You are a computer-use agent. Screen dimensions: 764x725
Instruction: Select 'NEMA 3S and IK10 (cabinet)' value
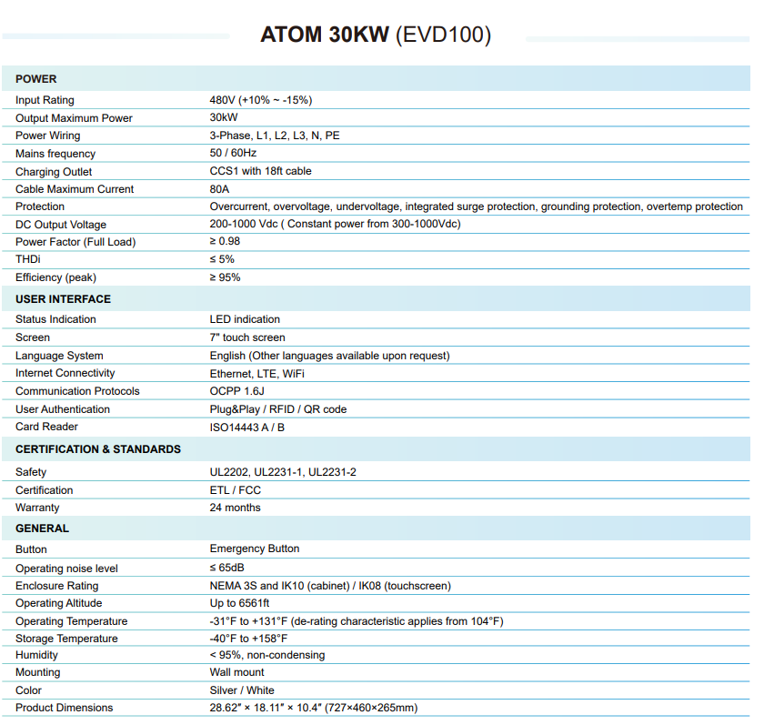tap(330, 586)
